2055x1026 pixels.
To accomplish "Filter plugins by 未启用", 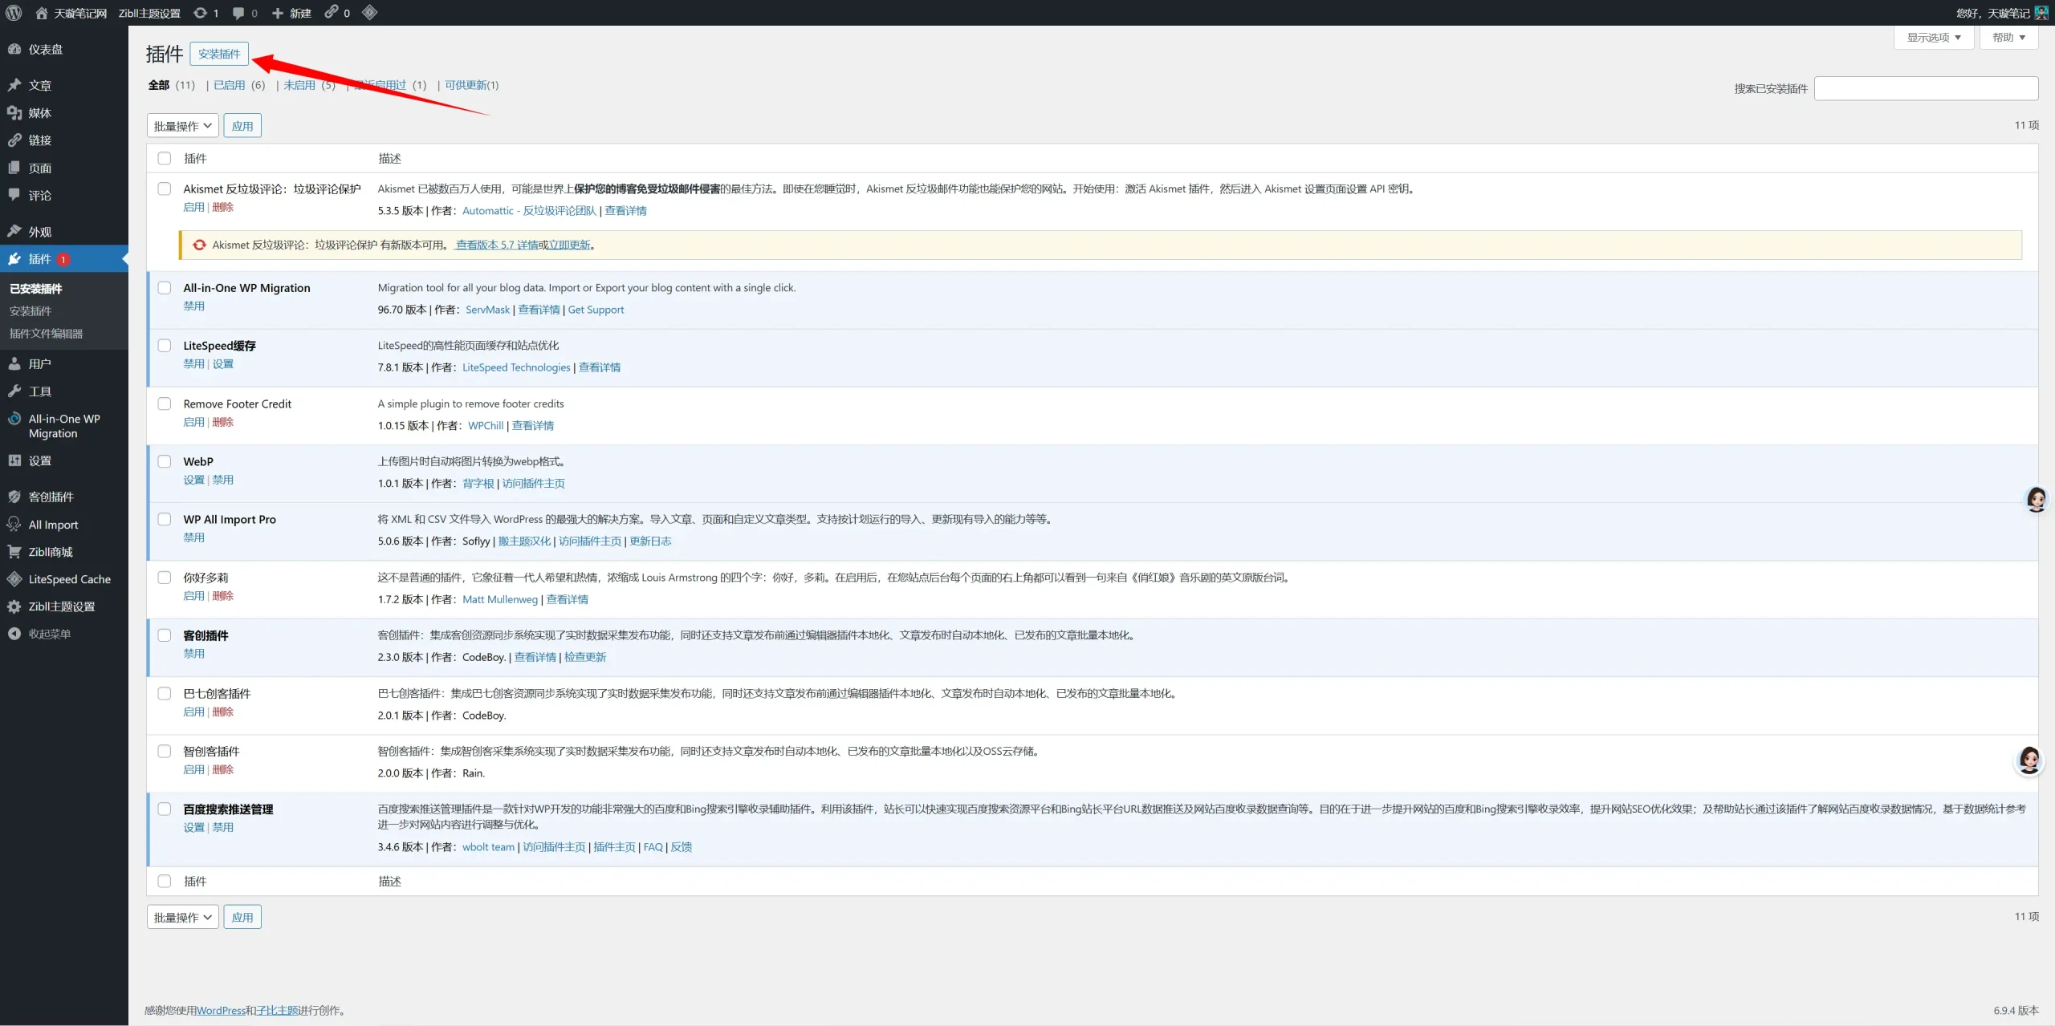I will coord(299,85).
